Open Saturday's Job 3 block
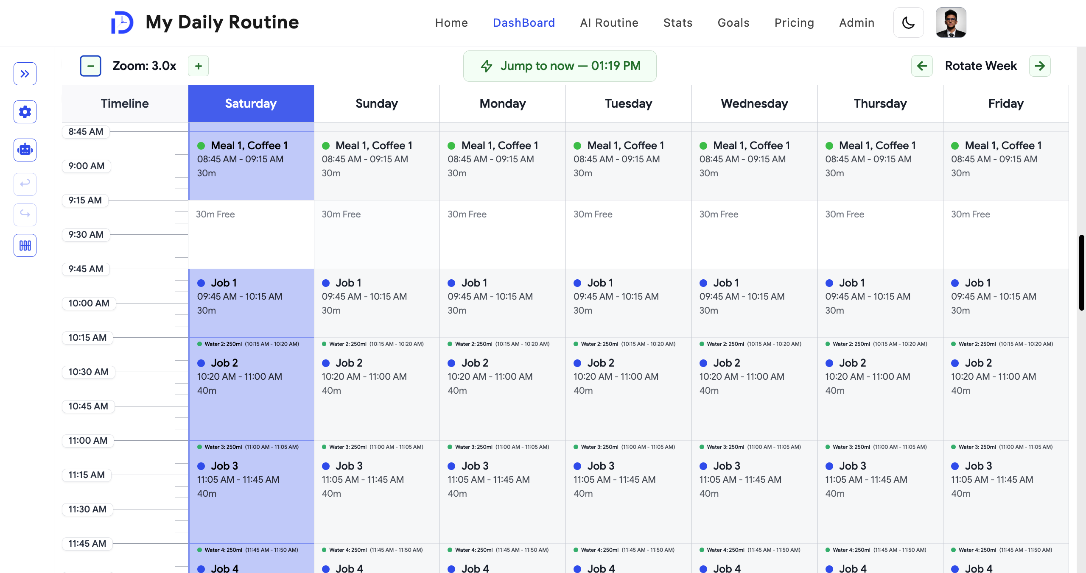This screenshot has width=1086, height=573. tap(251, 498)
